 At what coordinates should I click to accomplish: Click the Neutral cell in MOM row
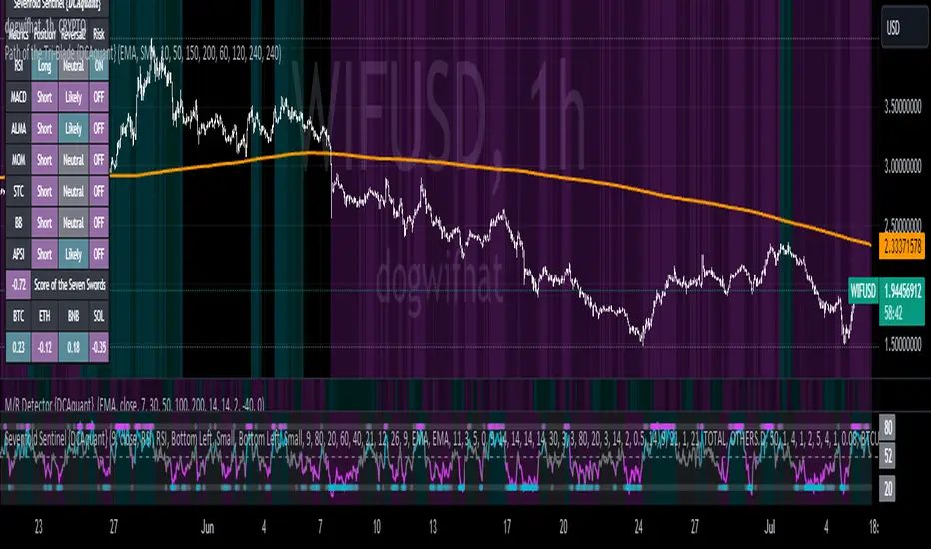point(73,160)
